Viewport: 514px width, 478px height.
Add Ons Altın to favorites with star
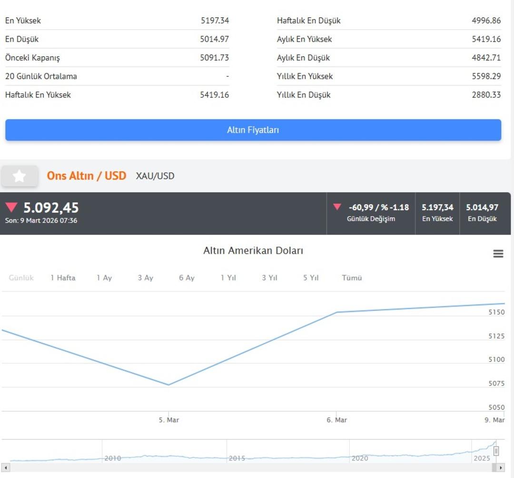pos(19,176)
